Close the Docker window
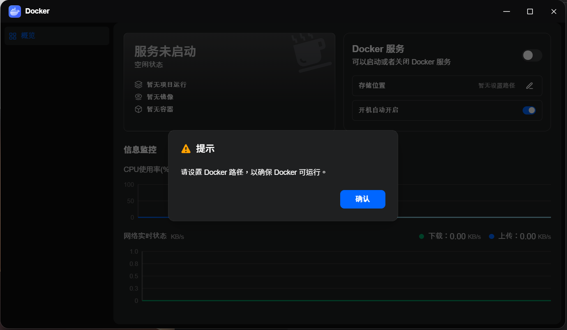This screenshot has height=330, width=567. click(x=554, y=11)
